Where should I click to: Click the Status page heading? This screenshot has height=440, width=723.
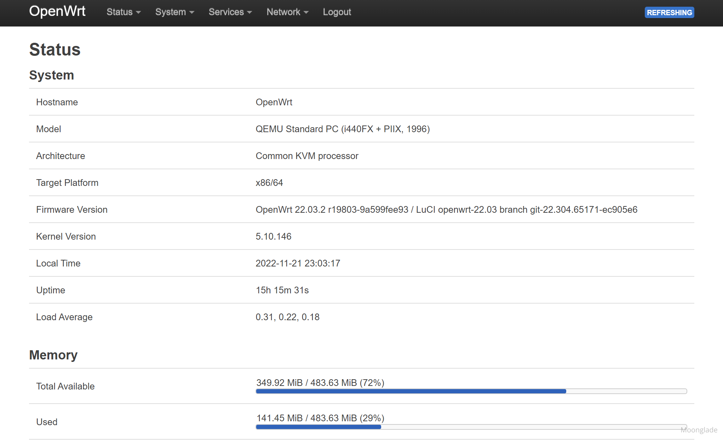[55, 49]
